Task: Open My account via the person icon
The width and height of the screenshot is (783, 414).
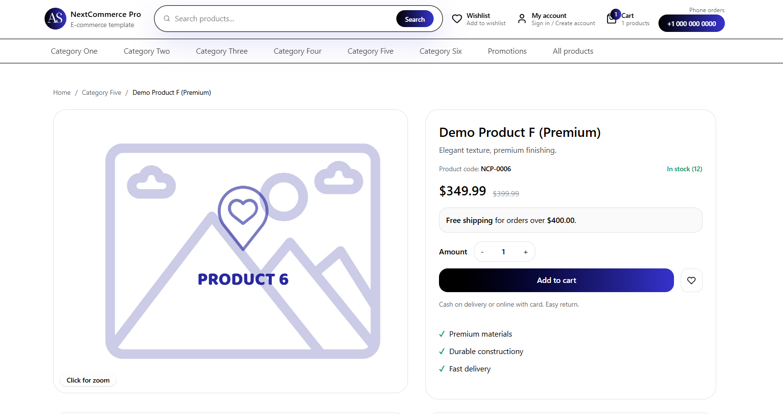Action: [x=522, y=18]
